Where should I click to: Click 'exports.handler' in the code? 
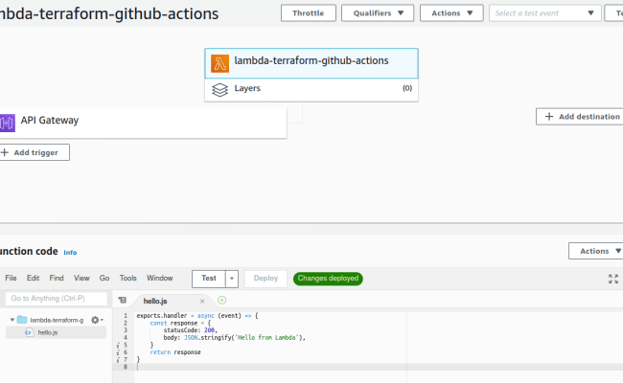(x=162, y=316)
